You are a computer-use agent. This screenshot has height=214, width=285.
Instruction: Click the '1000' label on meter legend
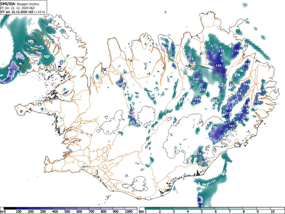(x=129, y=211)
